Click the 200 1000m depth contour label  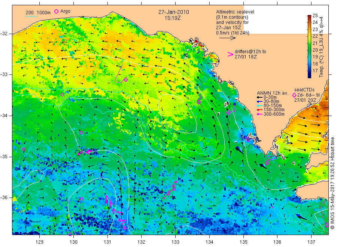[x=38, y=13]
